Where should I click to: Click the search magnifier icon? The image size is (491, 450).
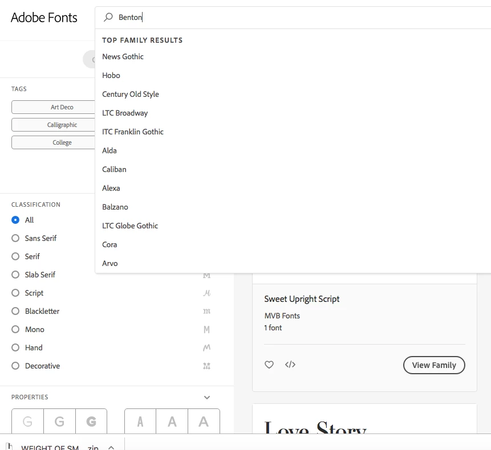pyautogui.click(x=108, y=17)
